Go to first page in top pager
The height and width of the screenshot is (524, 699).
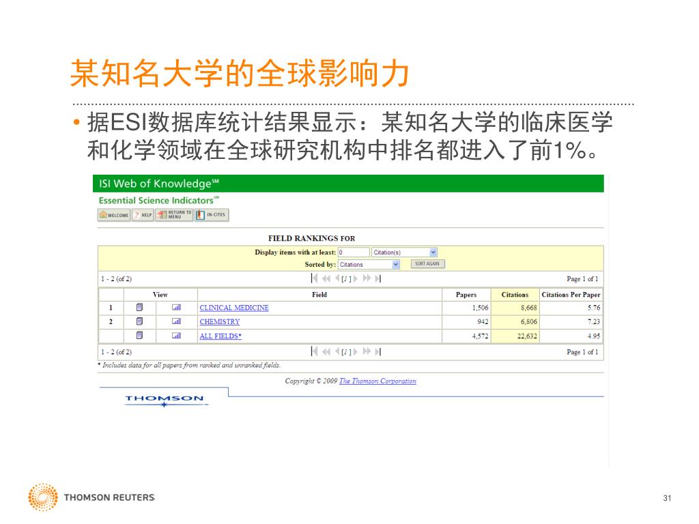tap(314, 278)
